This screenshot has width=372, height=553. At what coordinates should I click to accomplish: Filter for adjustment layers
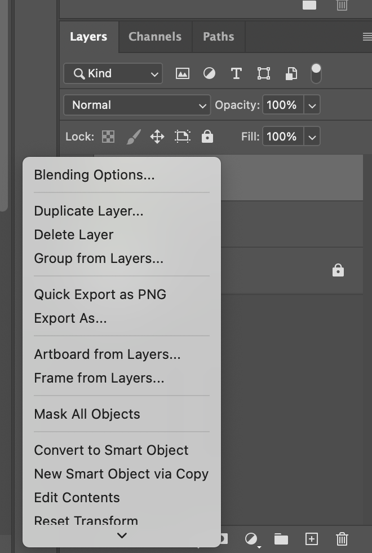point(209,73)
